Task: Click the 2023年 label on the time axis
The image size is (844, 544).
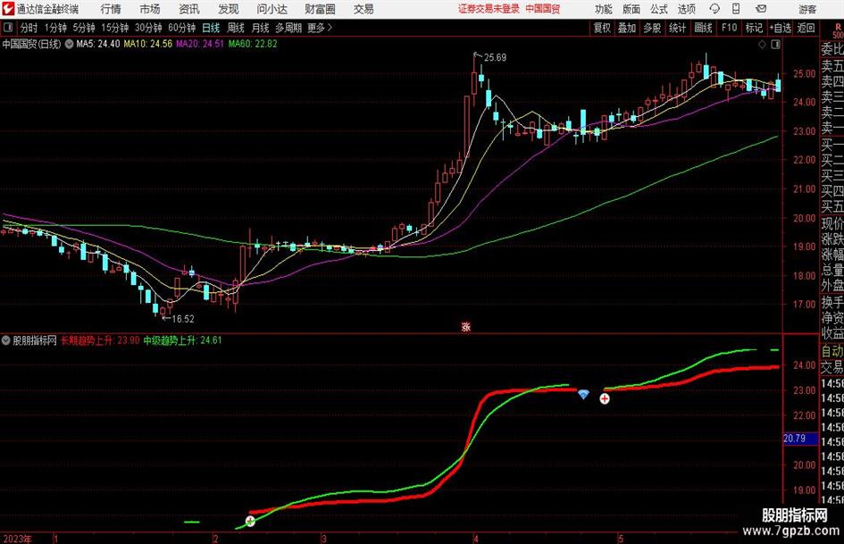Action: 17,539
